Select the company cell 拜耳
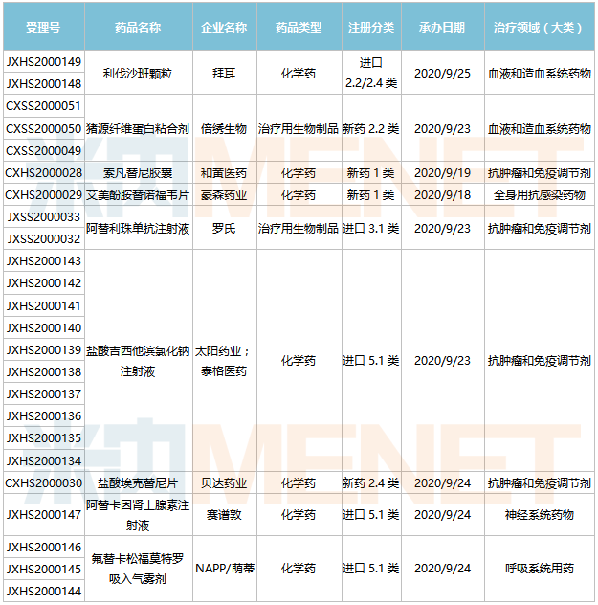 pos(224,73)
